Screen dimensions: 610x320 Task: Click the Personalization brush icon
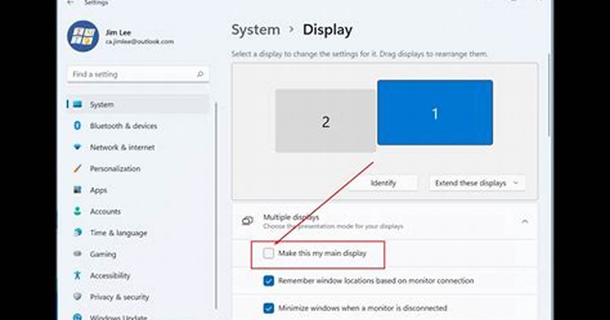point(78,168)
